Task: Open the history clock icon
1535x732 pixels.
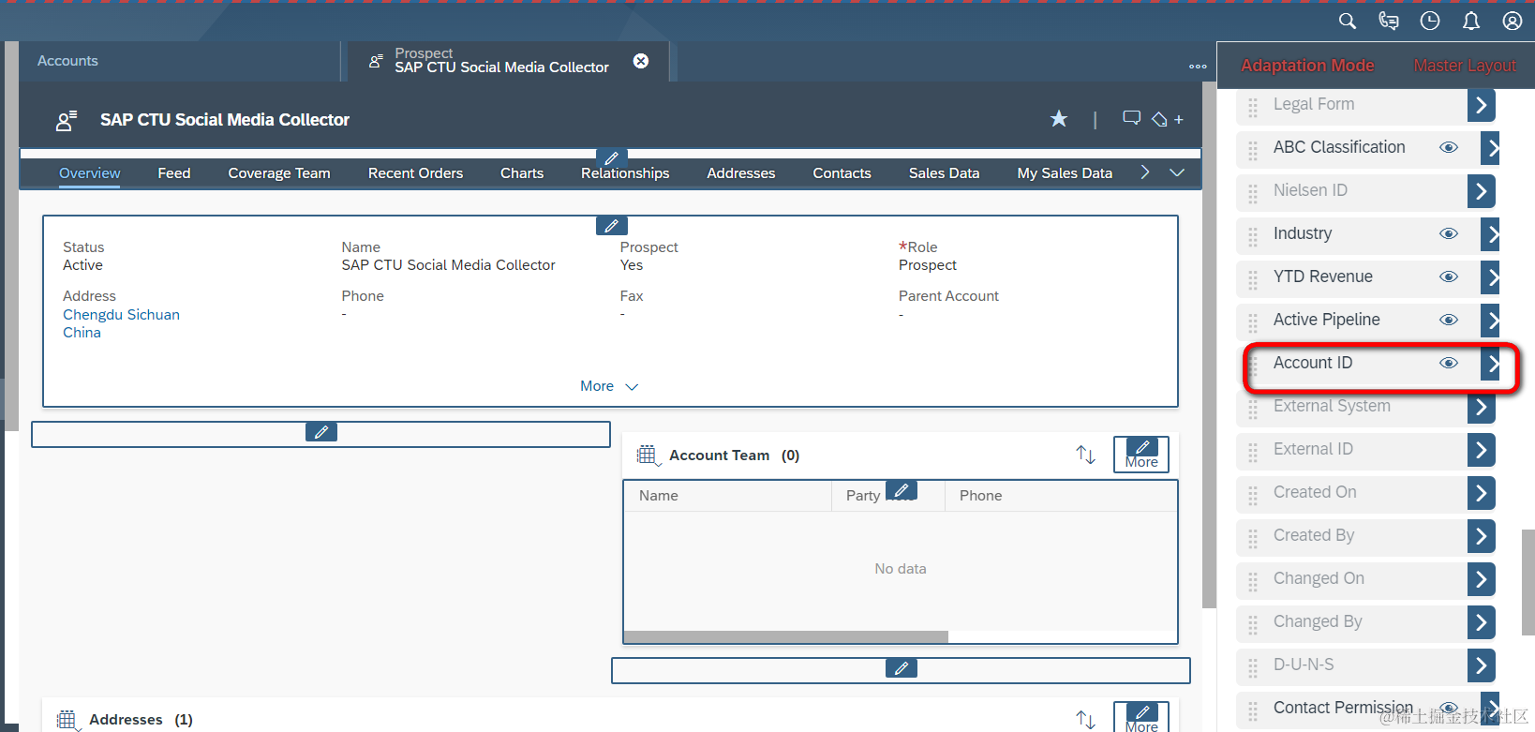Action: [1430, 21]
